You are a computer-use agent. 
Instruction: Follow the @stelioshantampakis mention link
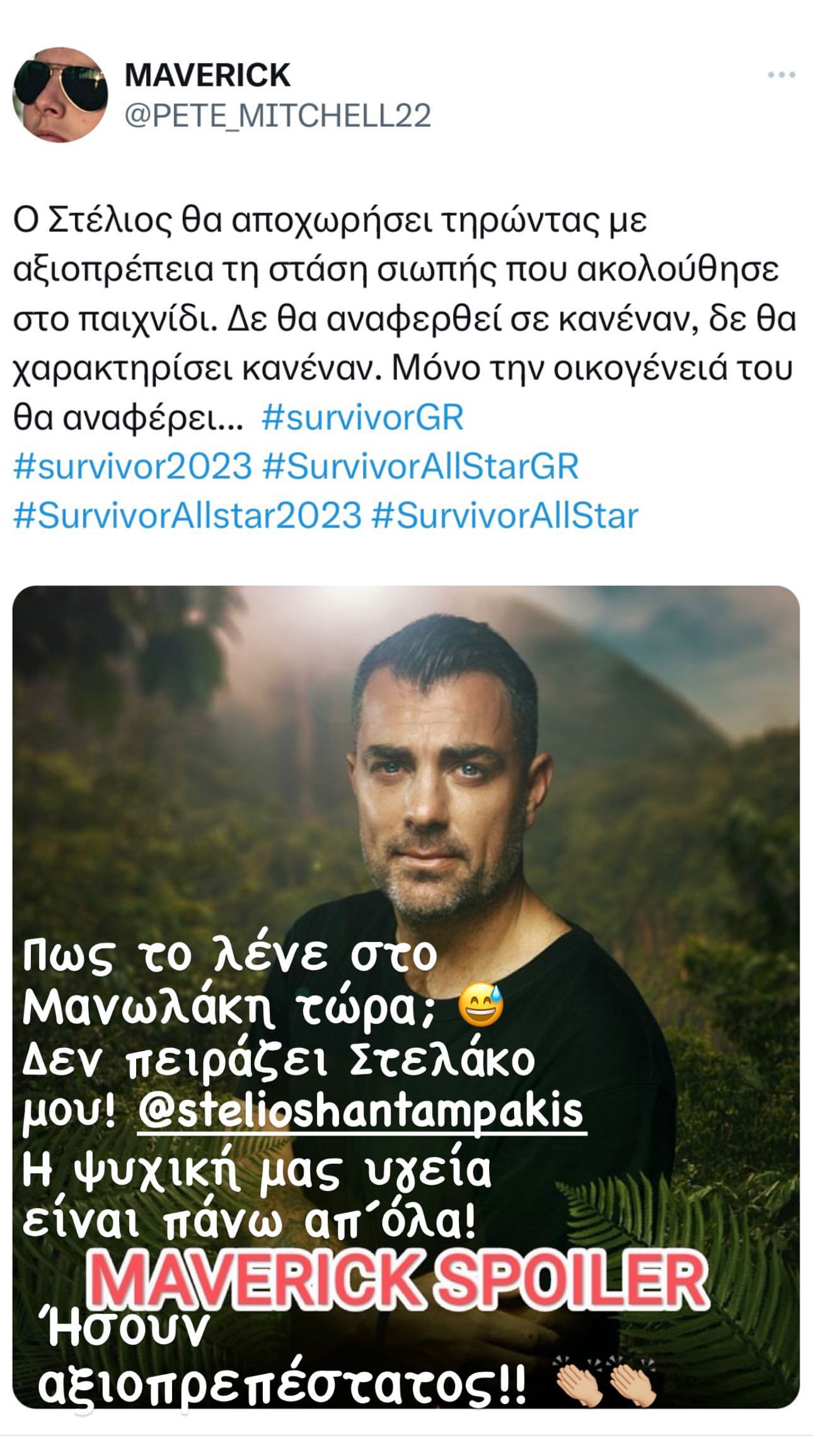point(361,1111)
